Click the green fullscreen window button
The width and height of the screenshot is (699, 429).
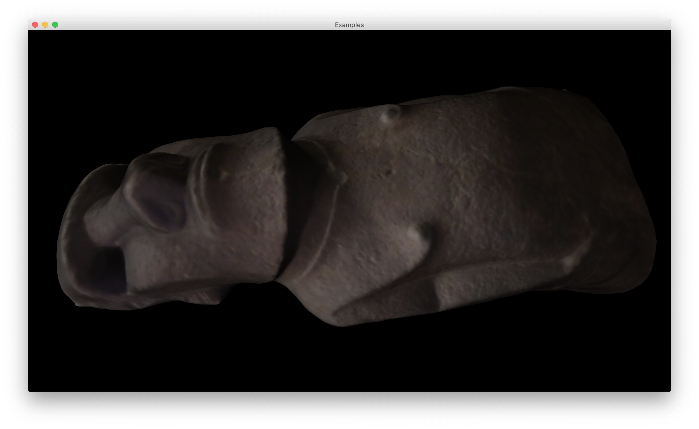pyautogui.click(x=55, y=25)
